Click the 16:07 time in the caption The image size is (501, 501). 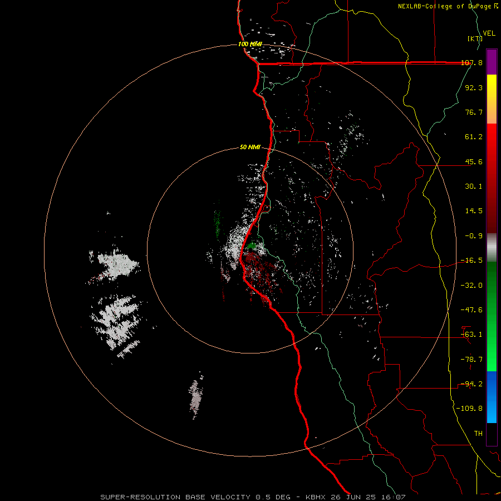pos(394,497)
